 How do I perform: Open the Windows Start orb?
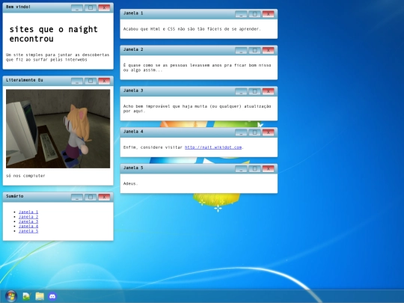[x=11, y=296]
